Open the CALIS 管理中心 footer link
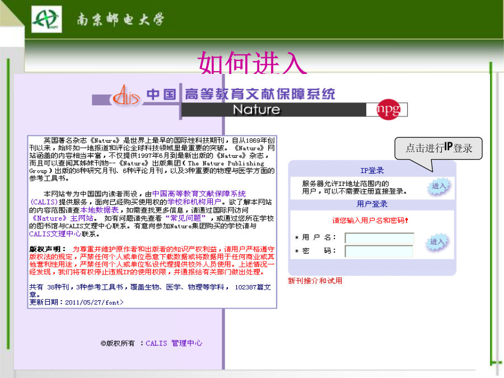This screenshot has width=504, height=378. click(174, 343)
